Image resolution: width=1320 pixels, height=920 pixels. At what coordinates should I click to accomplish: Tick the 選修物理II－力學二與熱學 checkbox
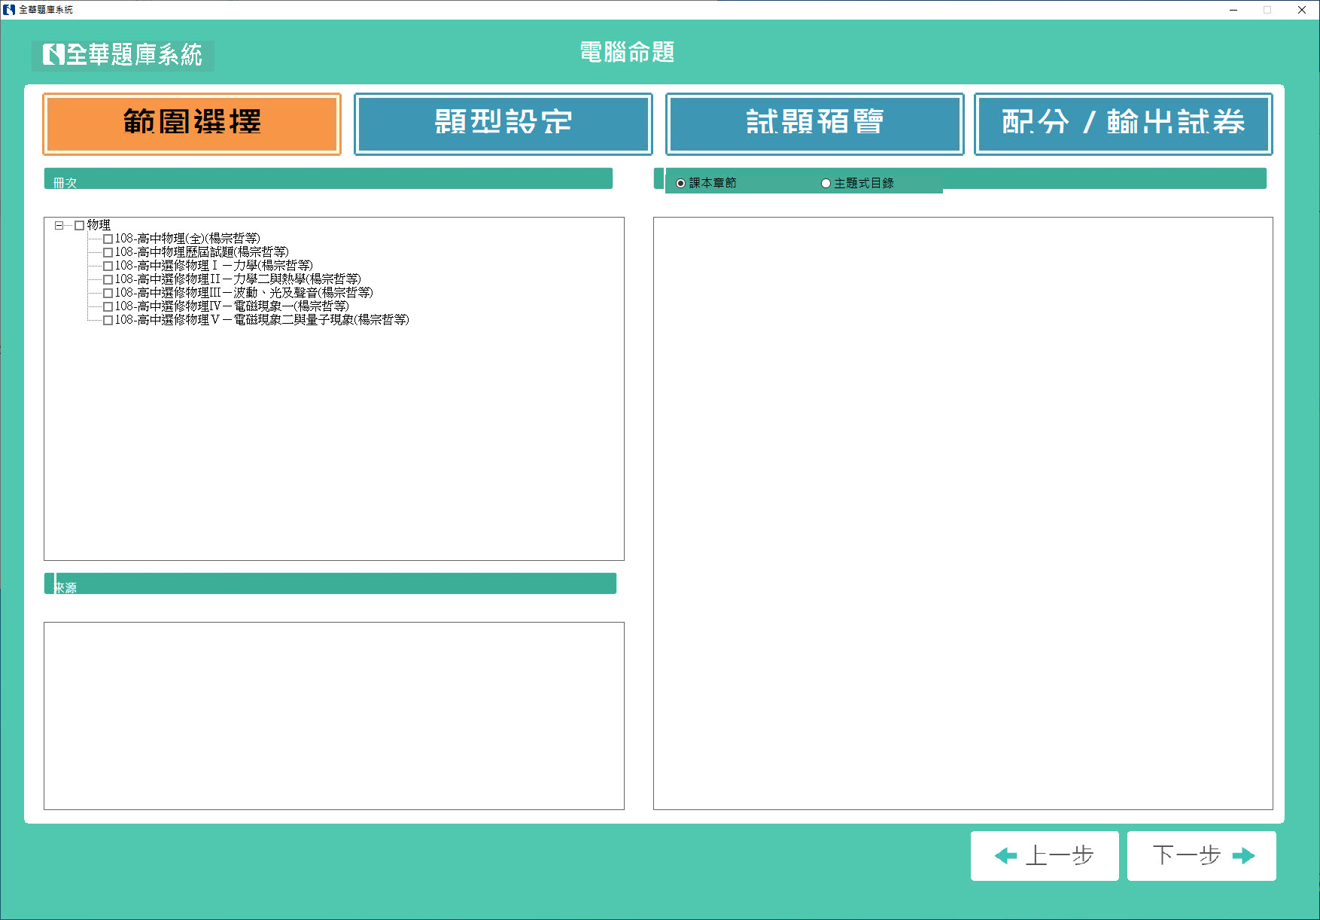[108, 280]
